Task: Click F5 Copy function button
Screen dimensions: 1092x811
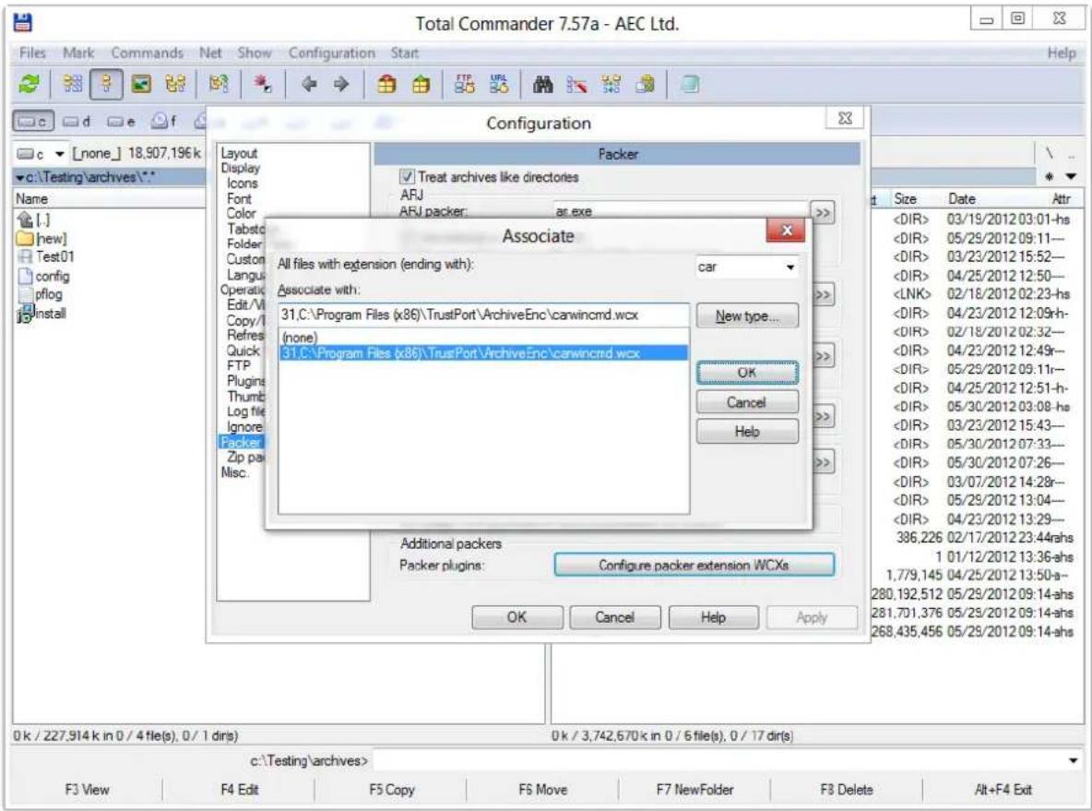Action: [x=391, y=790]
